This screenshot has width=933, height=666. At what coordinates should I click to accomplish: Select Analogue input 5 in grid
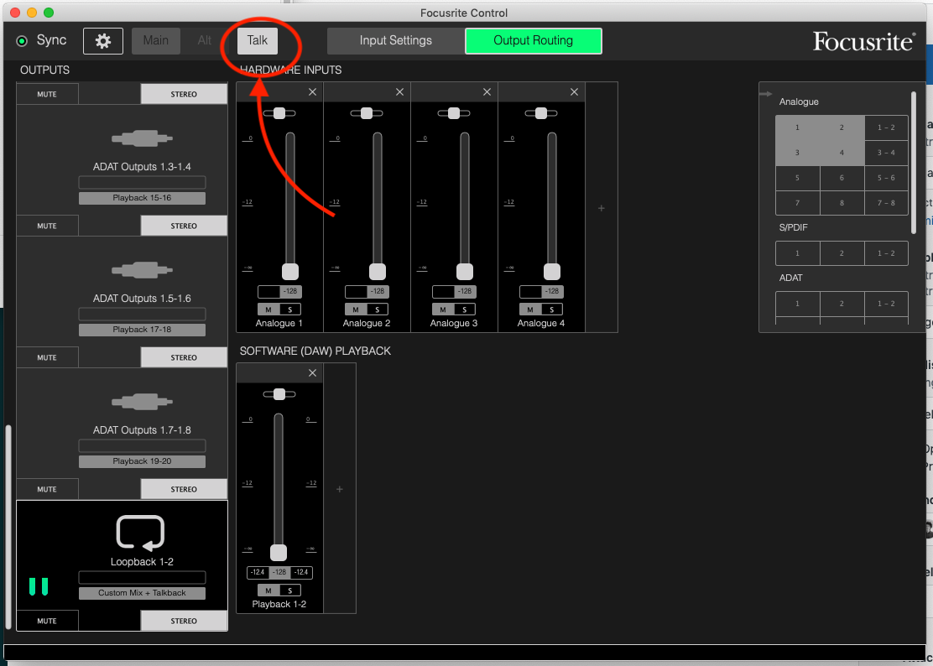(797, 178)
